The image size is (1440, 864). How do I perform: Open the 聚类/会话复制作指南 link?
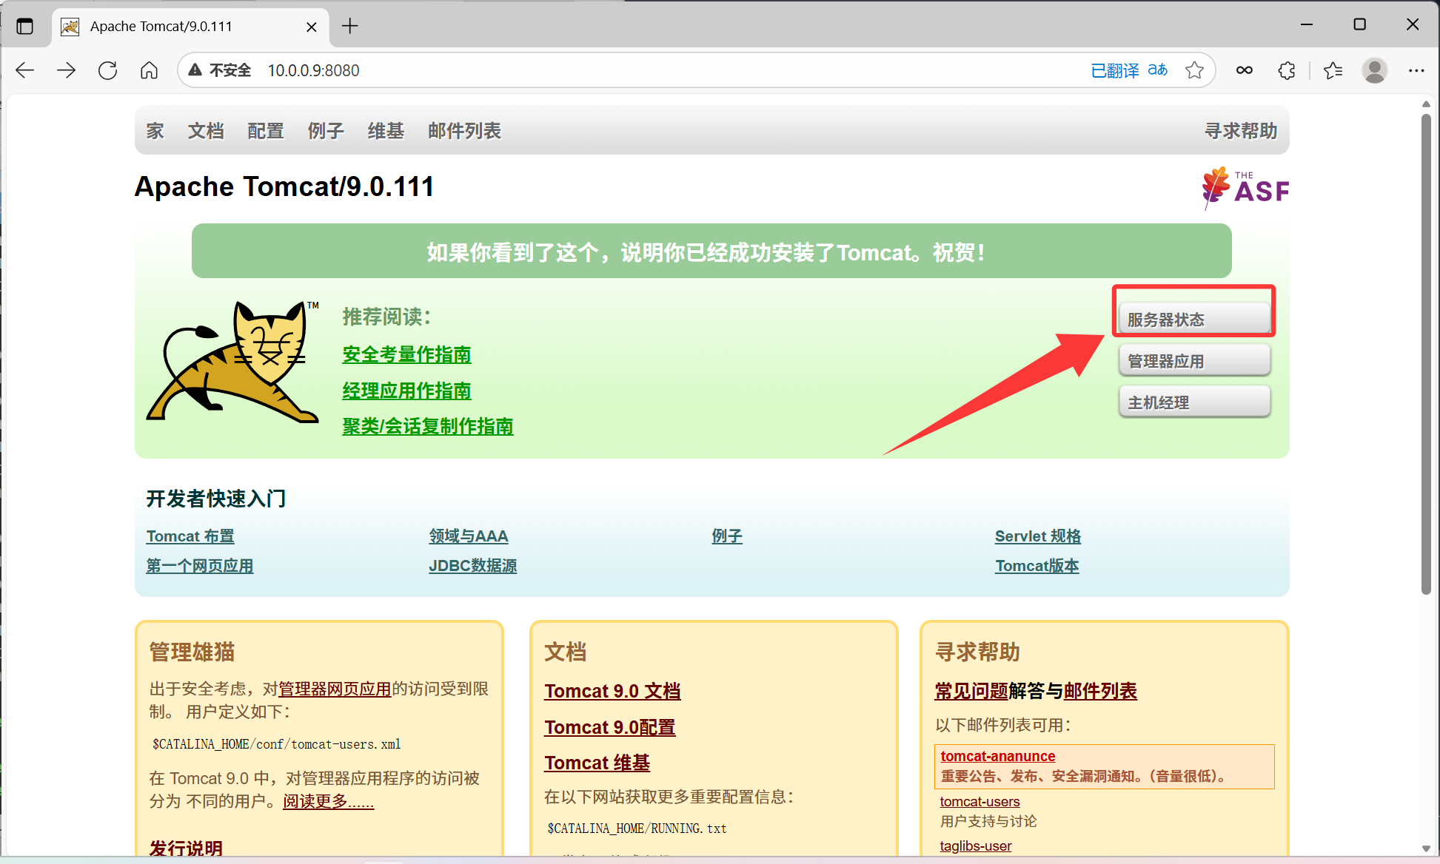click(x=428, y=426)
